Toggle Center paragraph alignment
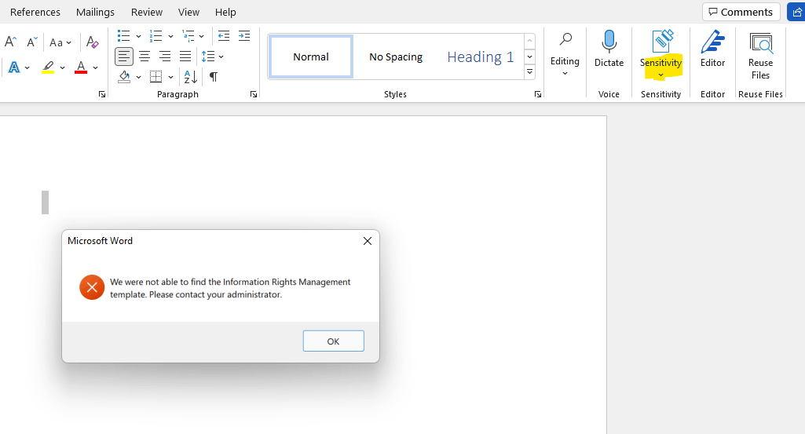Viewport: 805px width, 434px height. click(x=145, y=57)
